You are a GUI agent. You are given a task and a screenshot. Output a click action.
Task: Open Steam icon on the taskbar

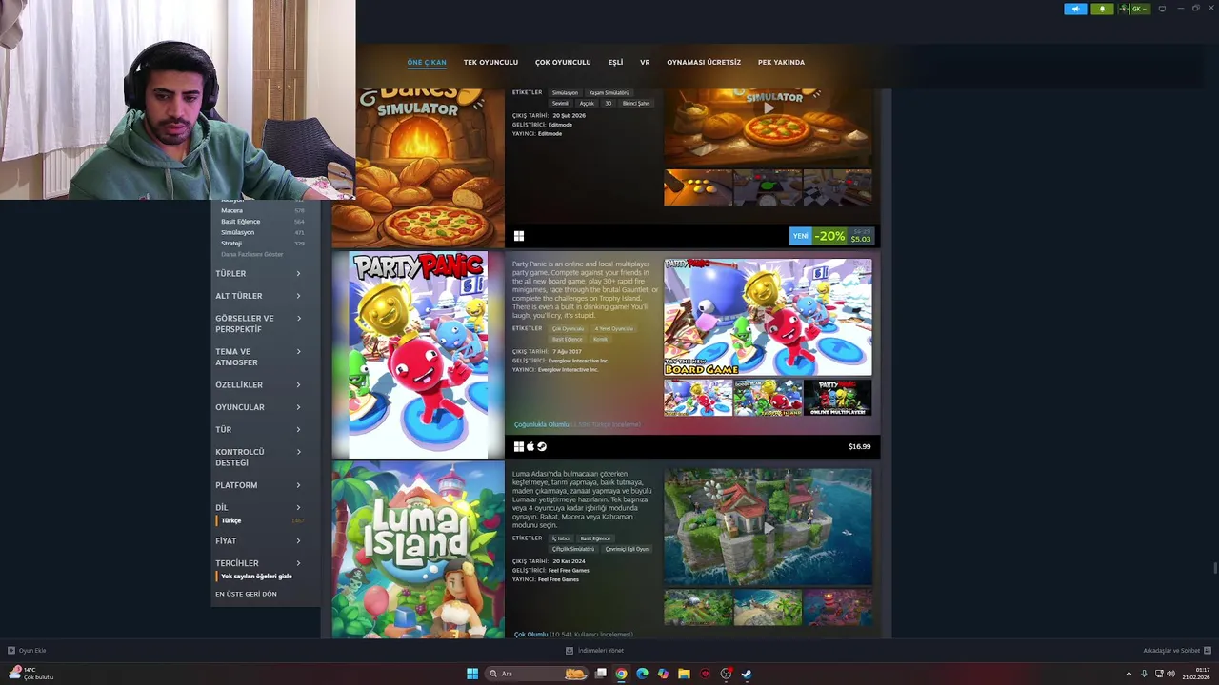point(747,674)
